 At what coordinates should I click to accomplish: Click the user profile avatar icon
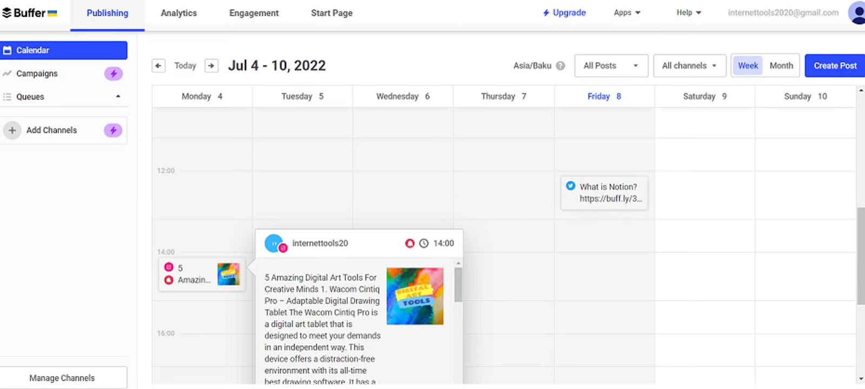(857, 12)
